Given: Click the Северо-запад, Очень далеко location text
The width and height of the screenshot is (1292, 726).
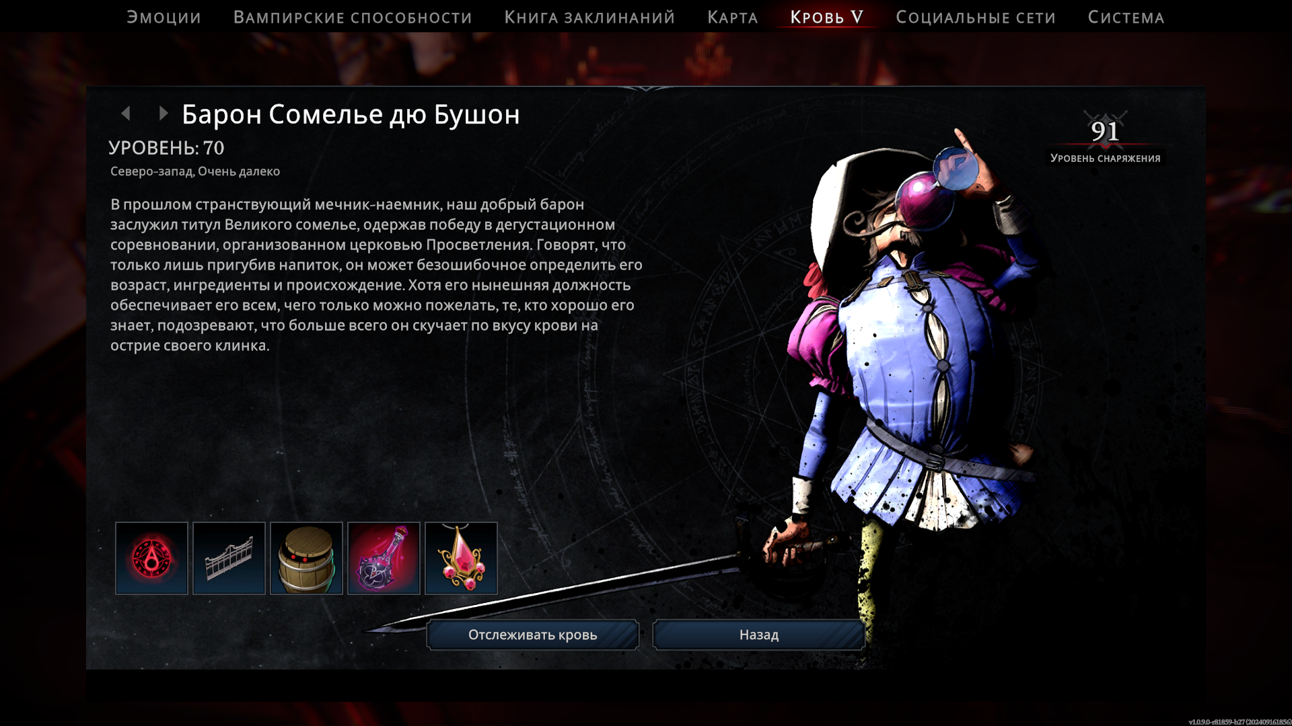Looking at the screenshot, I should tap(195, 171).
